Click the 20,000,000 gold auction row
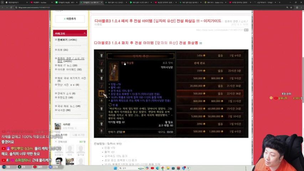 coord(210,86)
